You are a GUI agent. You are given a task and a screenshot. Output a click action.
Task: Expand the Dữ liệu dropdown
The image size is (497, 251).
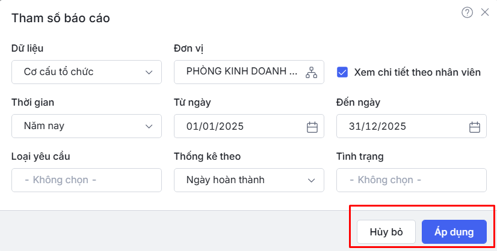(x=149, y=72)
